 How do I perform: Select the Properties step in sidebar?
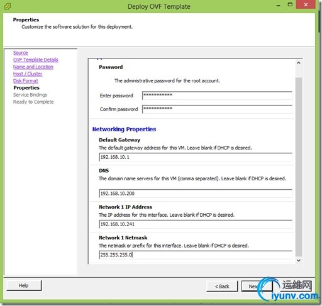[x=26, y=88]
